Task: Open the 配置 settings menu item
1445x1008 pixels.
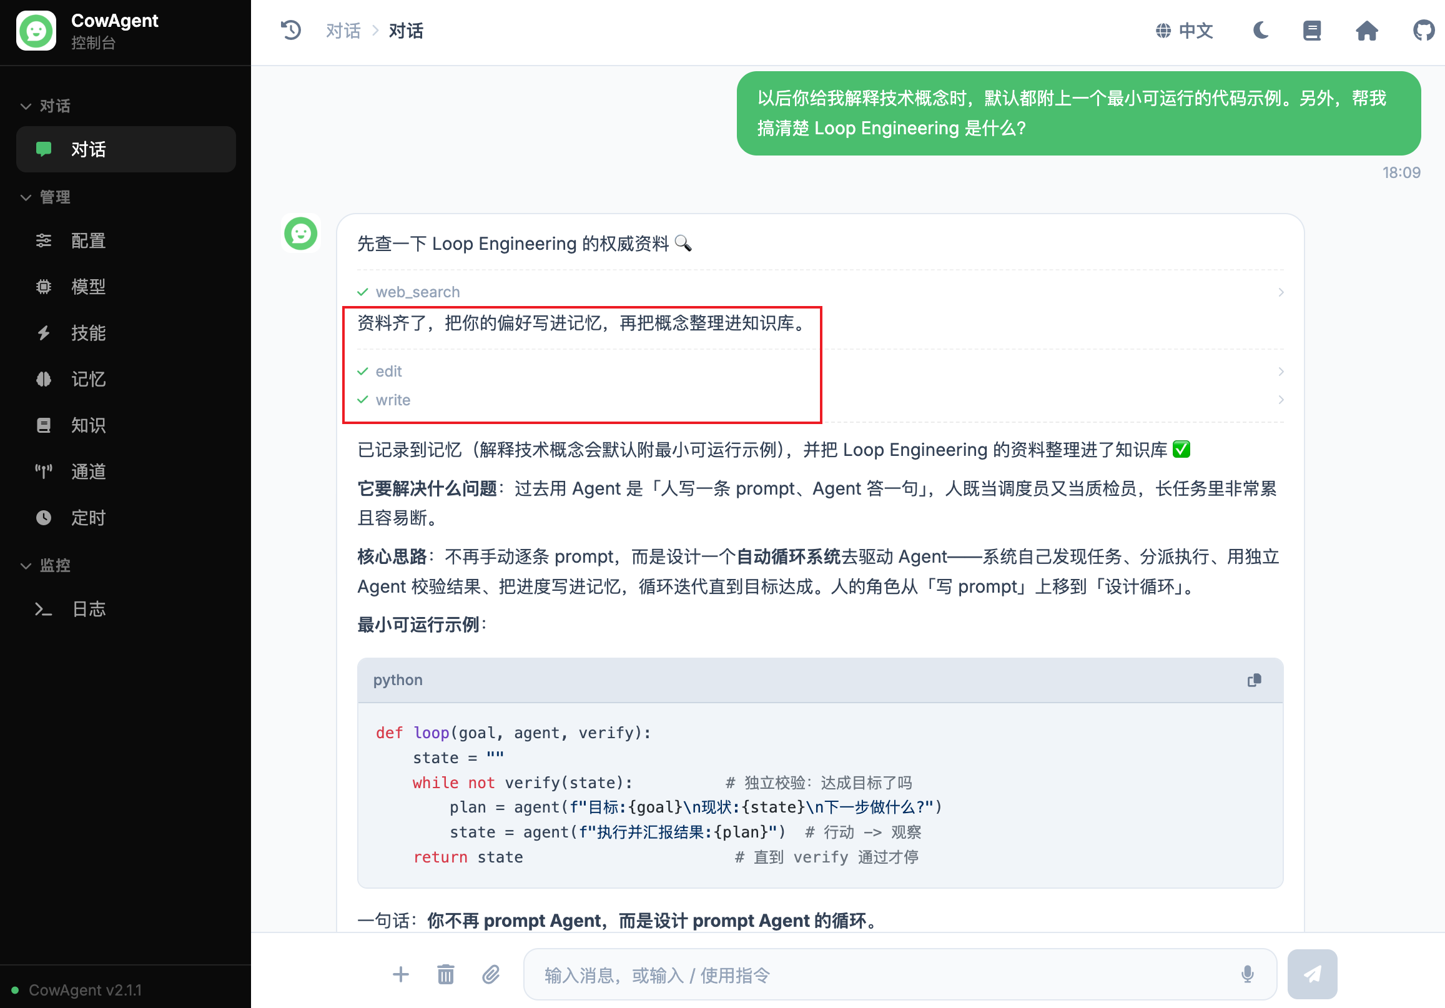Action: click(126, 240)
